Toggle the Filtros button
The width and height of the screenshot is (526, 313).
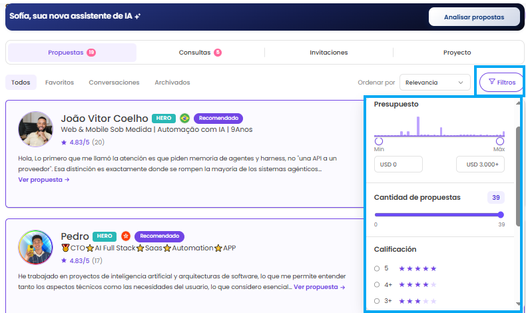click(501, 82)
